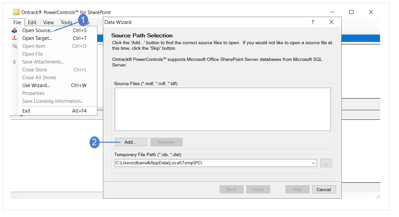Viewport: 399px width, 217px height.
Task: Choose Open Target... from the File menu
Action: tap(54, 38)
